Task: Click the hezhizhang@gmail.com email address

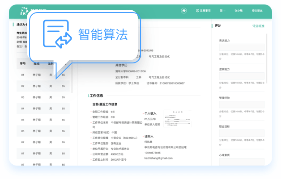Action: (x=158, y=158)
